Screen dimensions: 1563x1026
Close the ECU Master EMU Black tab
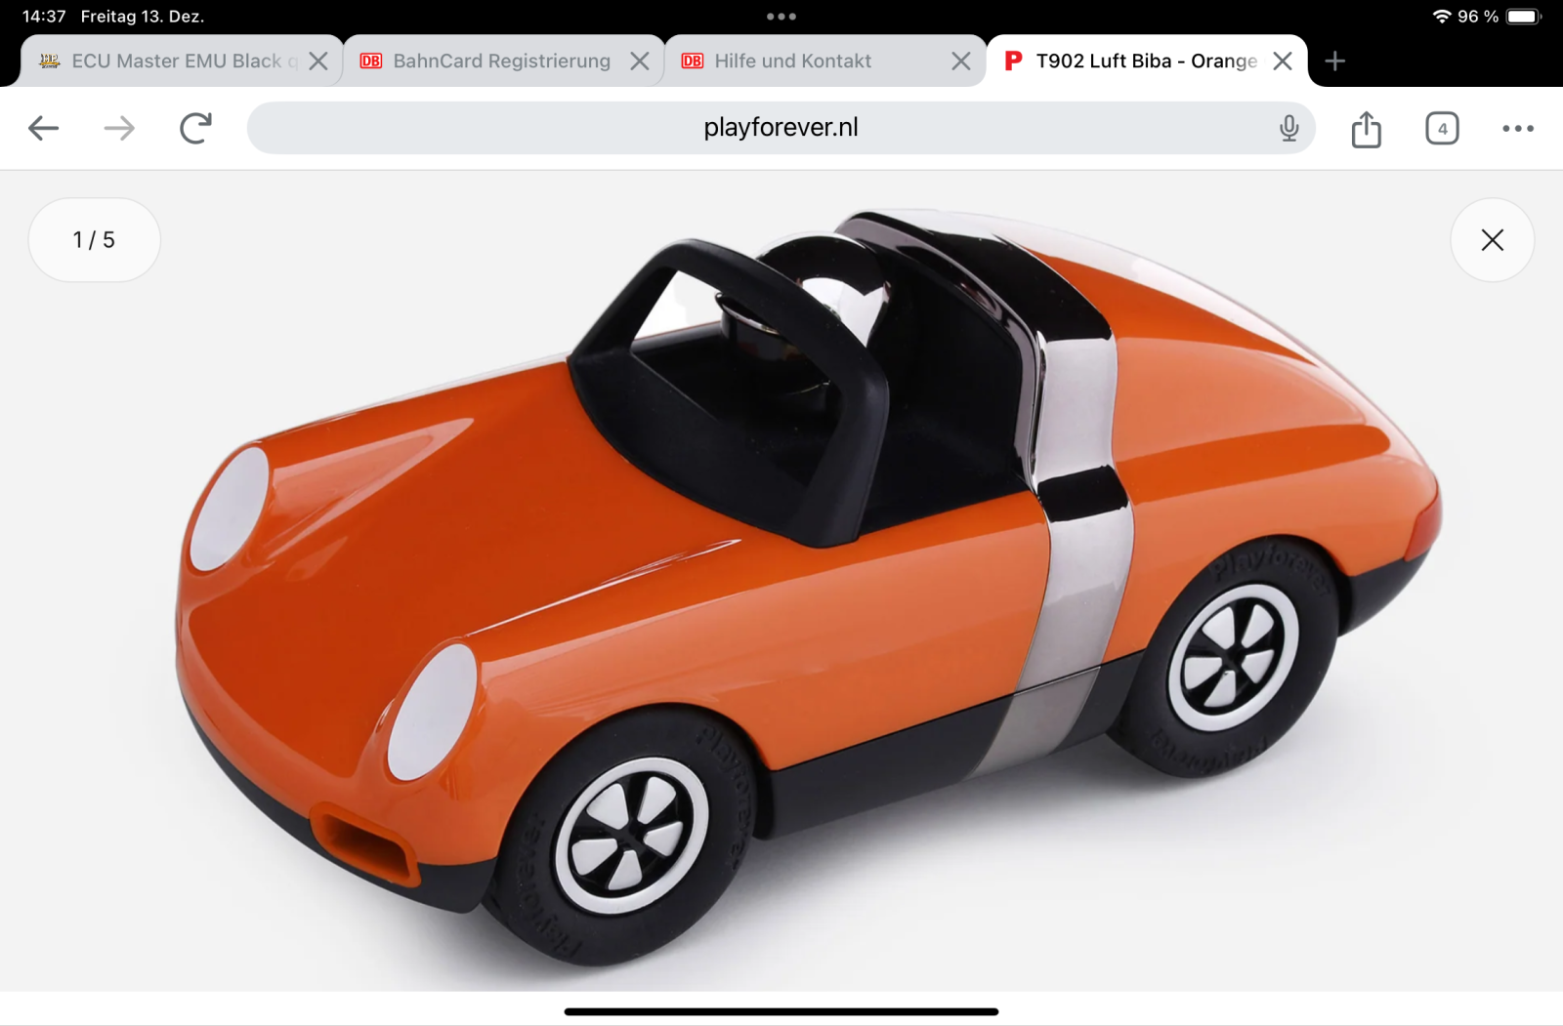318,62
